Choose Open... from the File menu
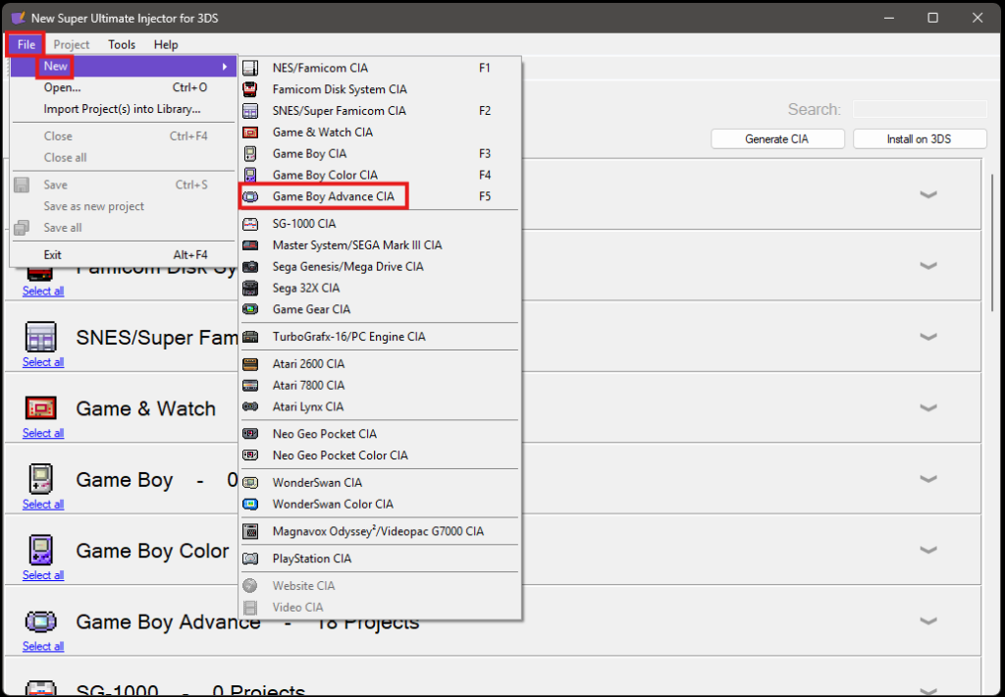Image resolution: width=1005 pixels, height=697 pixels. [123, 87]
